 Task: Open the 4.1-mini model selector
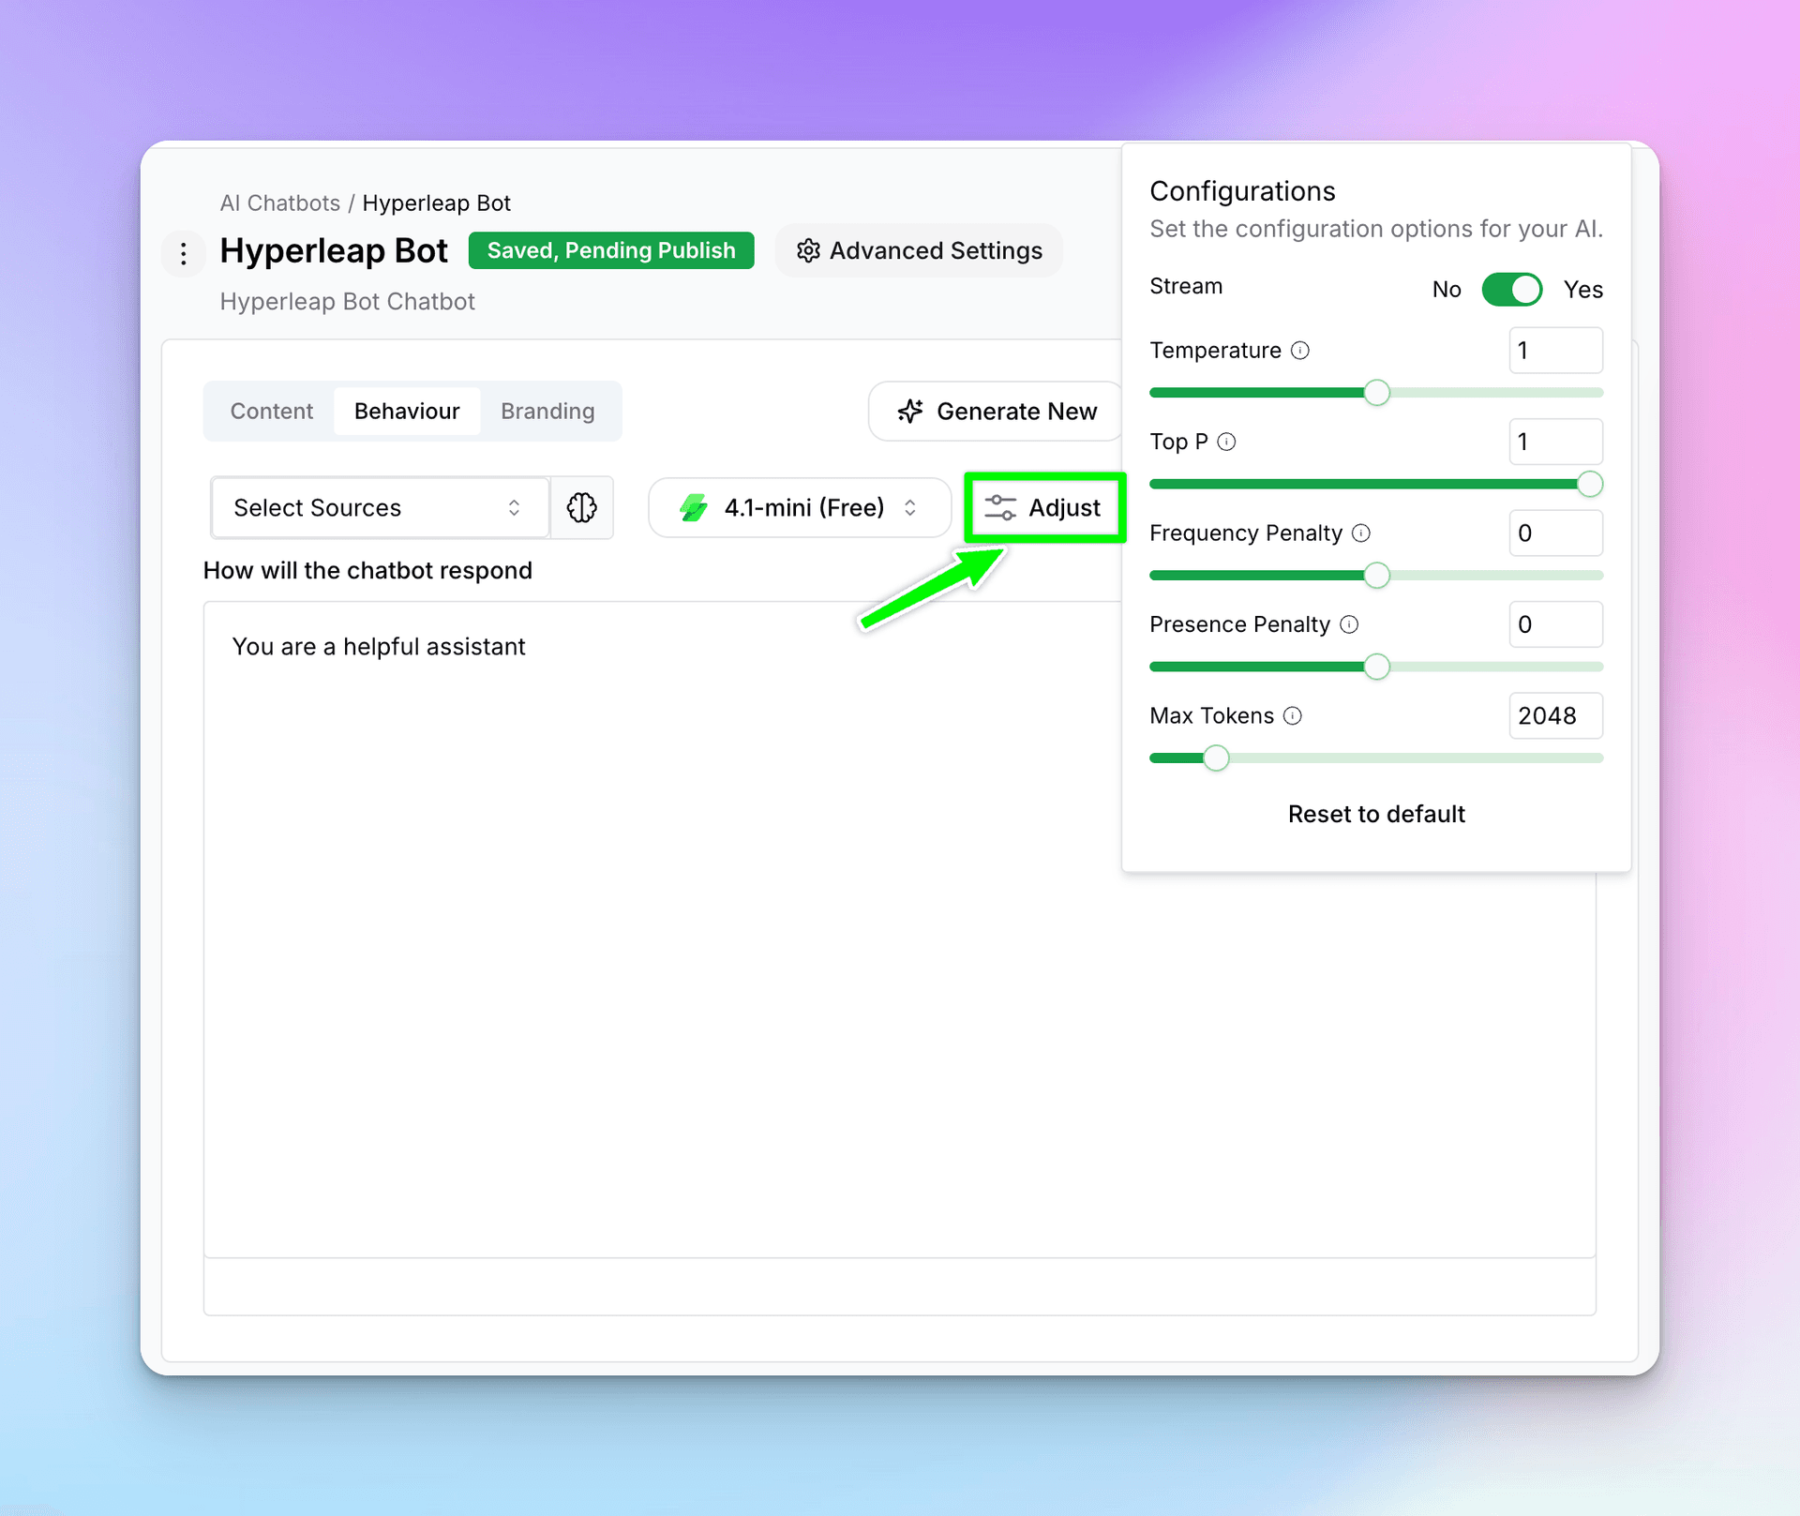tap(799, 507)
